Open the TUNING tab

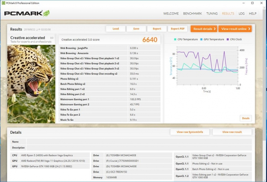coord(212,13)
